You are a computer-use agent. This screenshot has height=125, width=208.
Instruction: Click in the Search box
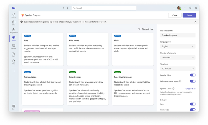point(104,8)
